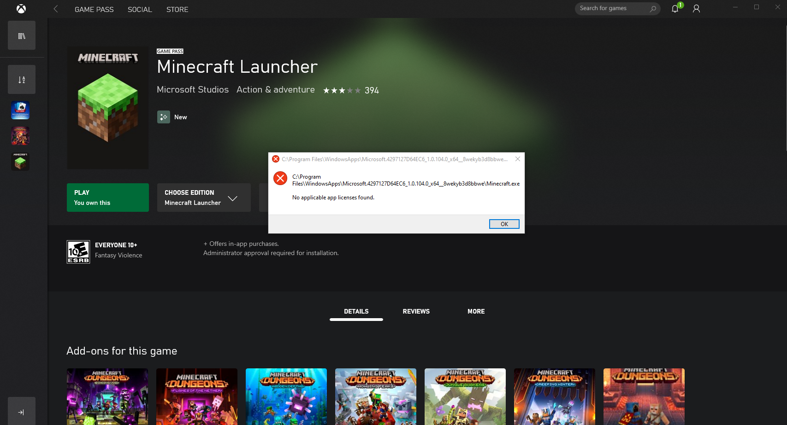Open the My Library sidebar icon

[x=22, y=35]
